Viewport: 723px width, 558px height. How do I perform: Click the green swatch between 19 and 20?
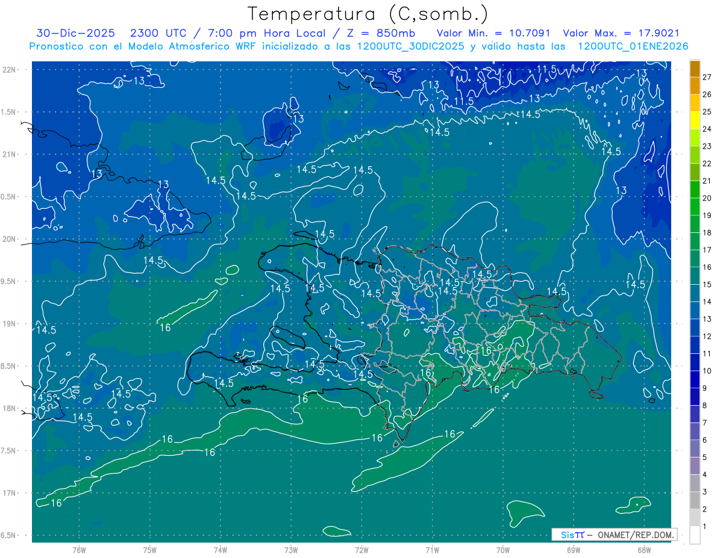695,207
